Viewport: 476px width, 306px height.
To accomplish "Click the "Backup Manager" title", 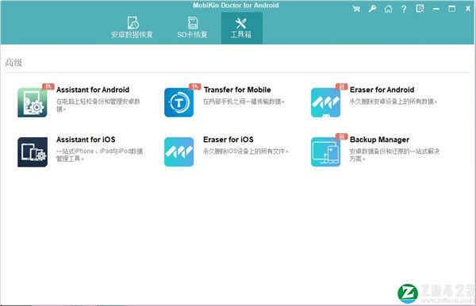I will click(379, 140).
